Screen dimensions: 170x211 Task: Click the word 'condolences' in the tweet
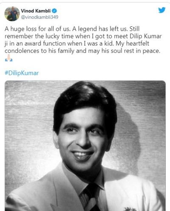pos(22,51)
